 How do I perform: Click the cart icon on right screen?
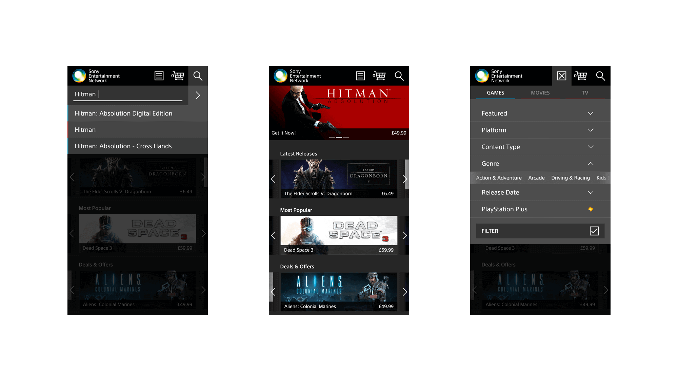[581, 76]
